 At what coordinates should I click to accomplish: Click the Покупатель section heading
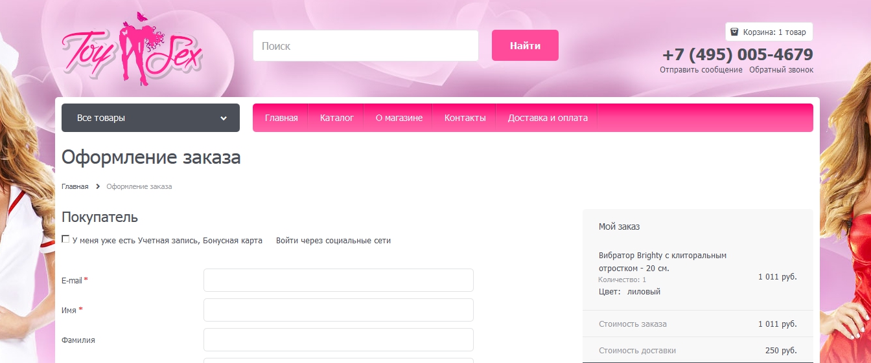(x=100, y=217)
